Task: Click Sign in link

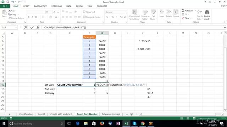Action: click(224, 6)
